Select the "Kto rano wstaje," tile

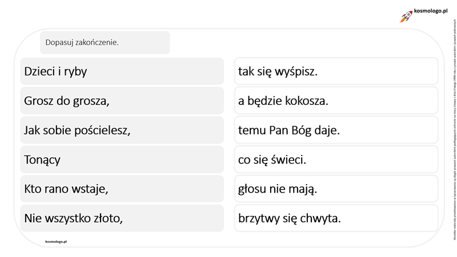pyautogui.click(x=122, y=189)
